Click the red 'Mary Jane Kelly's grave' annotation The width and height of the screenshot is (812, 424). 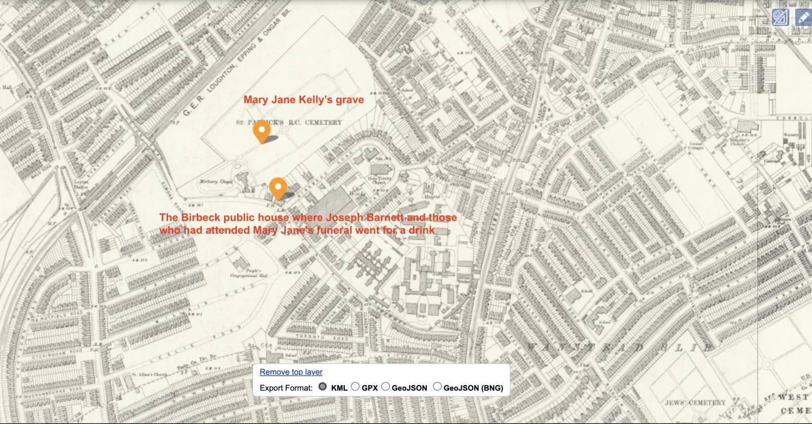[x=304, y=100]
